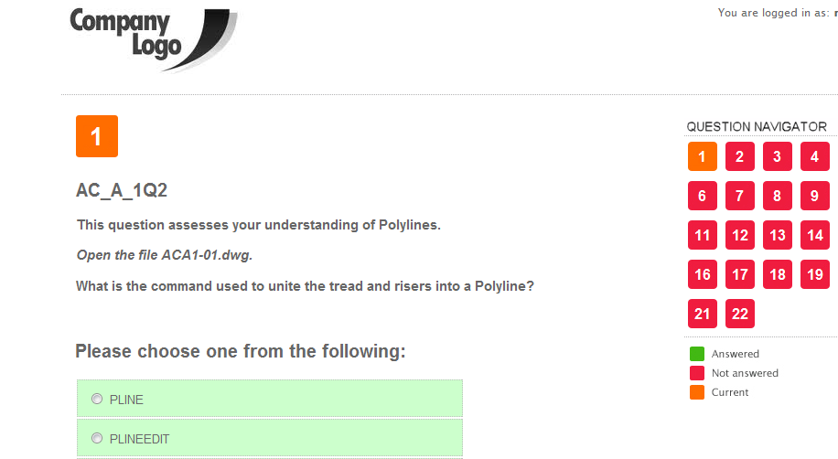Click the large orange question number badge

coord(97,136)
